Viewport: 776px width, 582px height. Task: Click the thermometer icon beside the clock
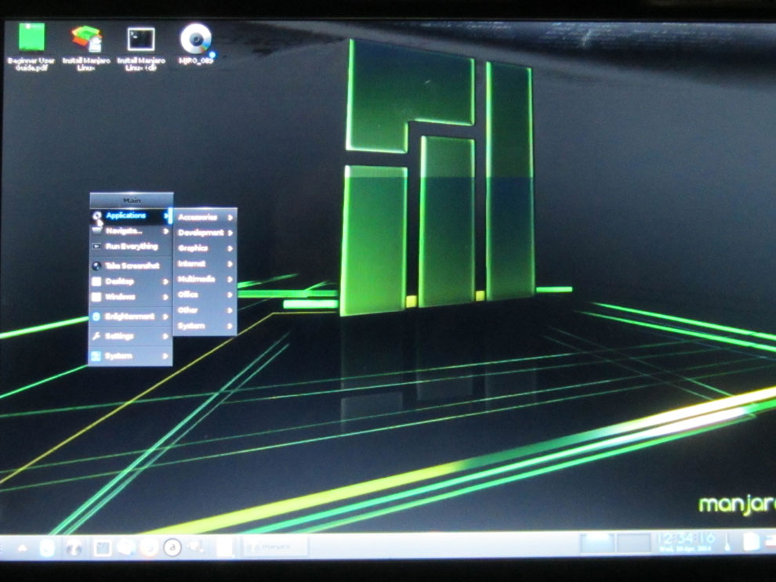(x=727, y=543)
